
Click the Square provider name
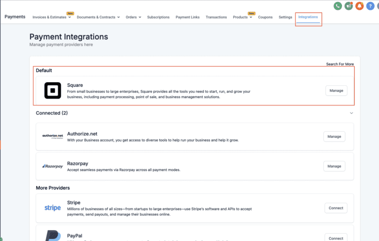point(75,85)
